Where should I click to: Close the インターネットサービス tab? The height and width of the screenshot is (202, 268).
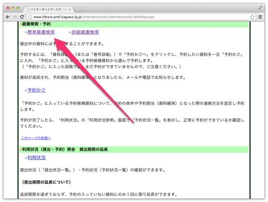point(70,9)
